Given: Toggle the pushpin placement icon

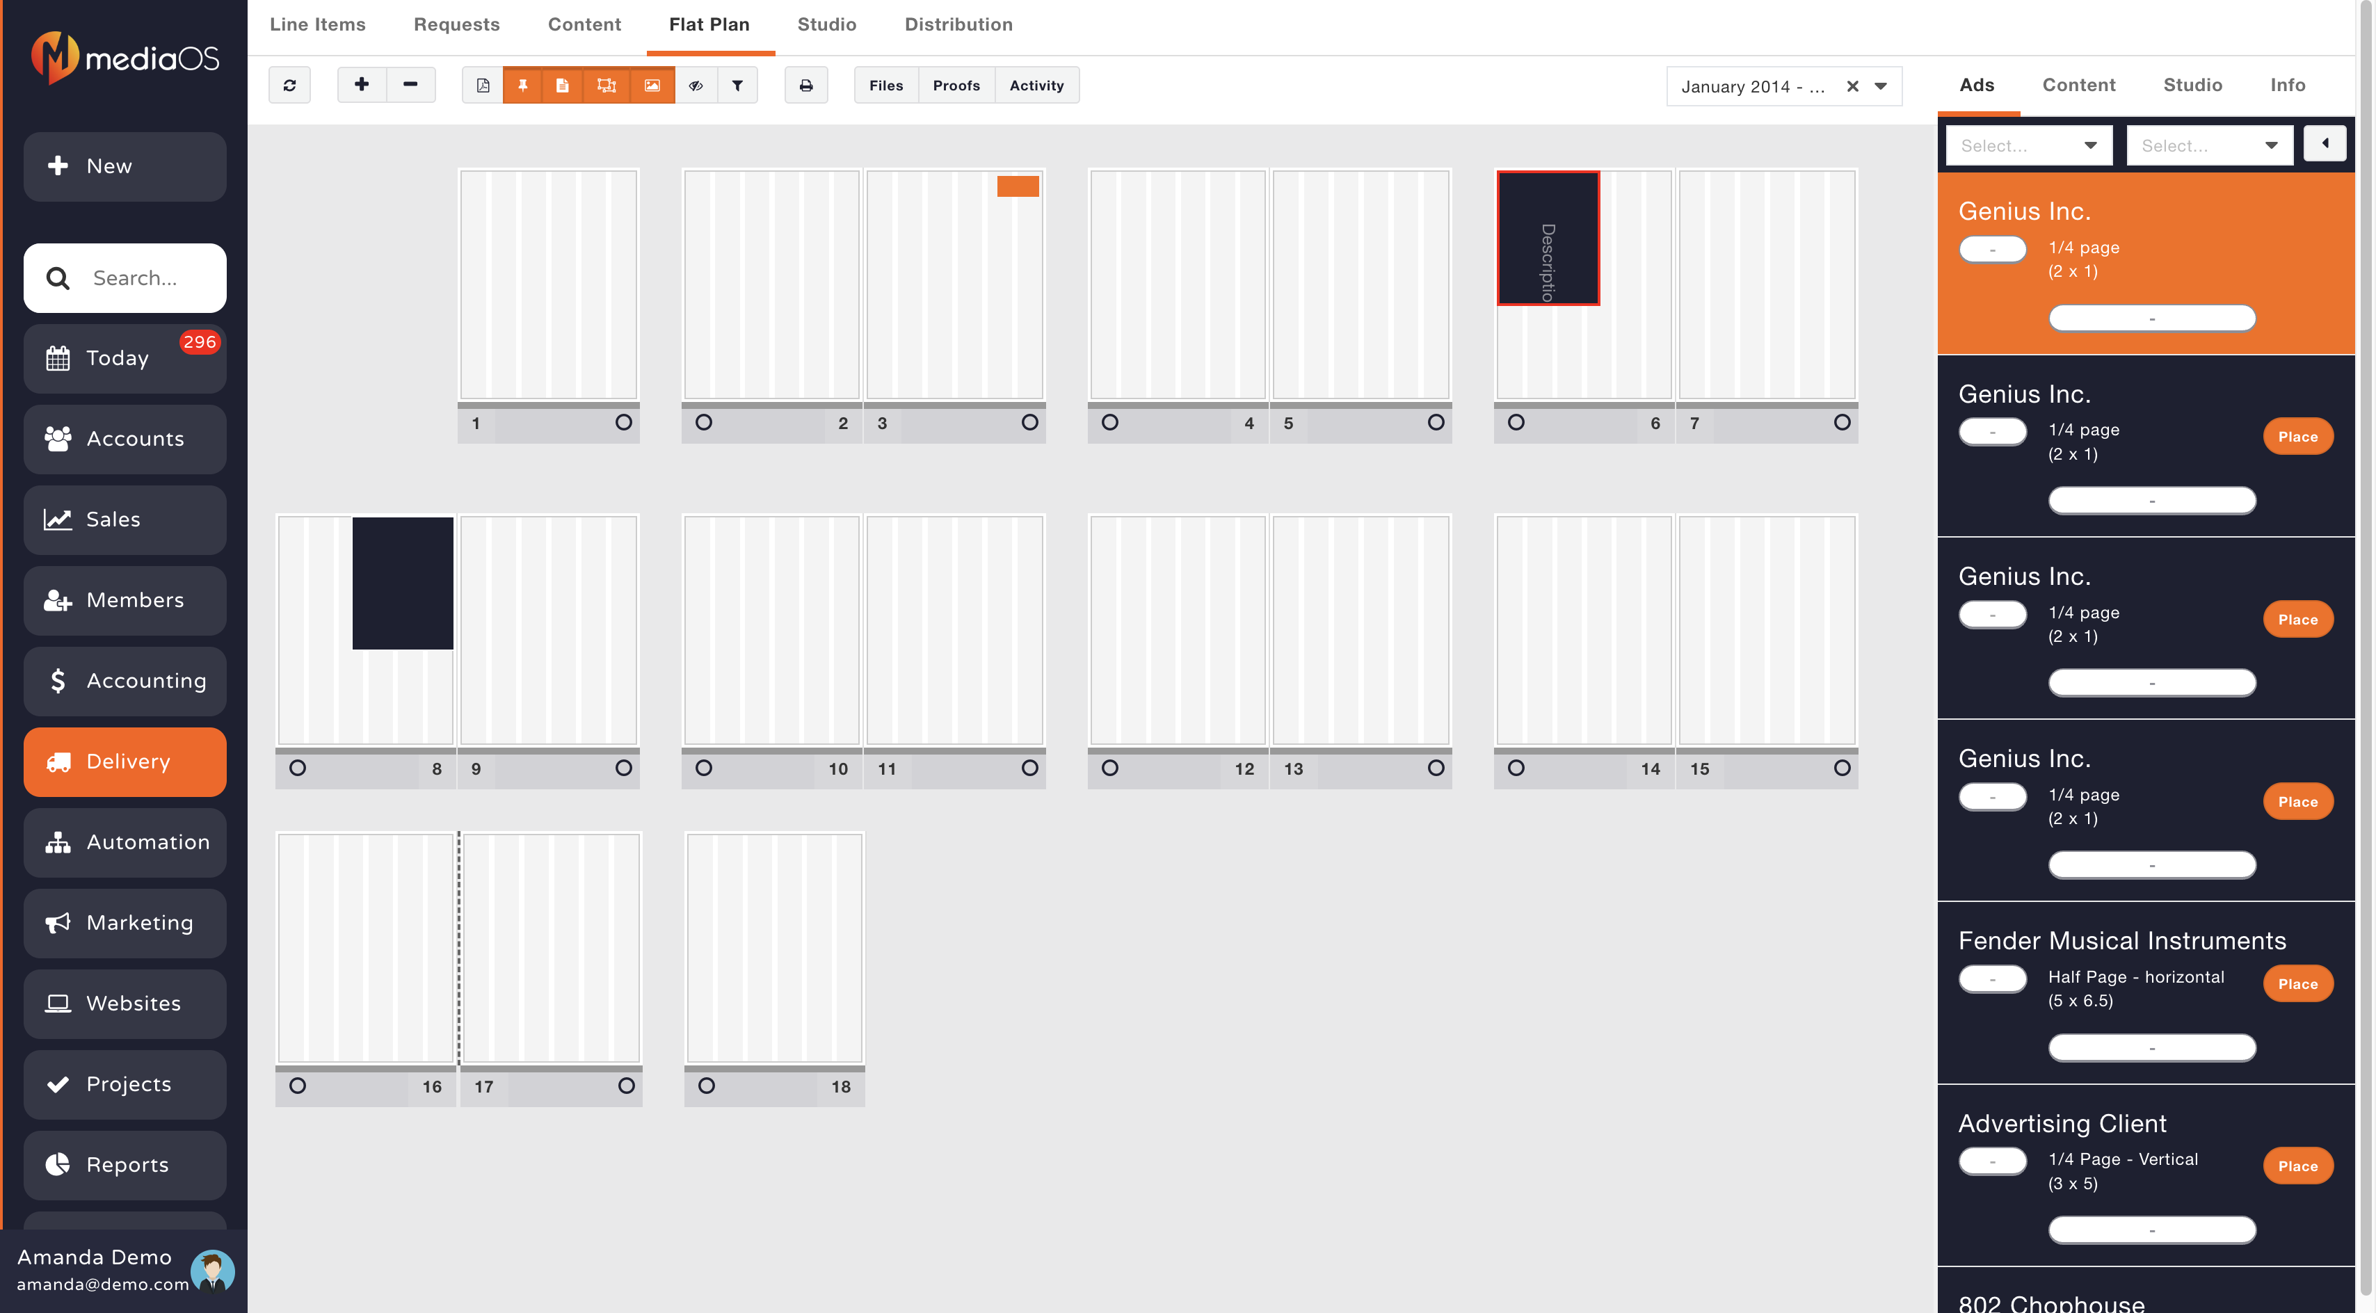Looking at the screenshot, I should pos(523,85).
